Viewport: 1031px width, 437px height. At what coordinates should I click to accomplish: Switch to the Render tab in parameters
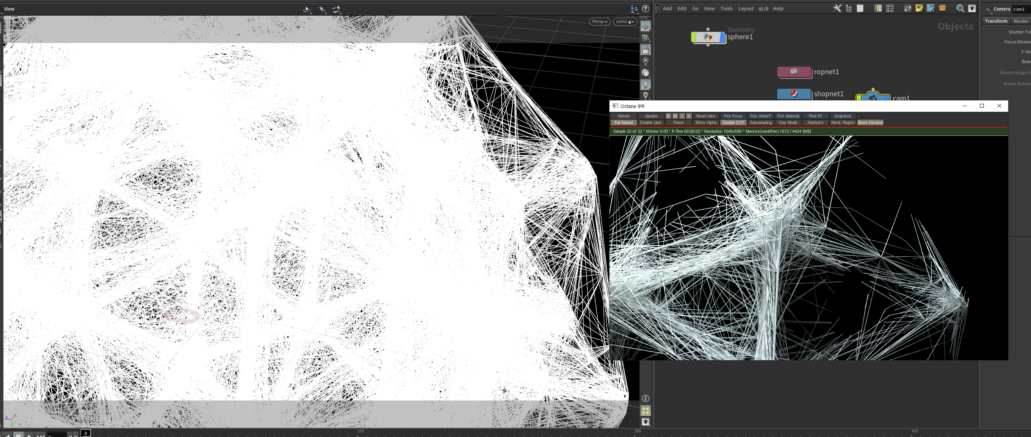(x=1020, y=21)
